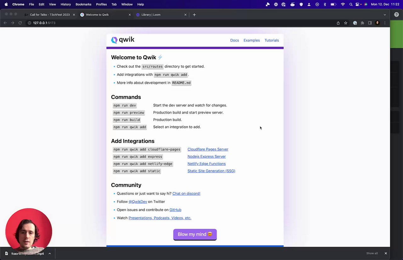Click the question mark help icon

[396, 14]
